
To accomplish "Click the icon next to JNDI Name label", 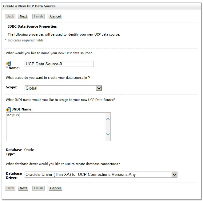I will click(8, 109).
